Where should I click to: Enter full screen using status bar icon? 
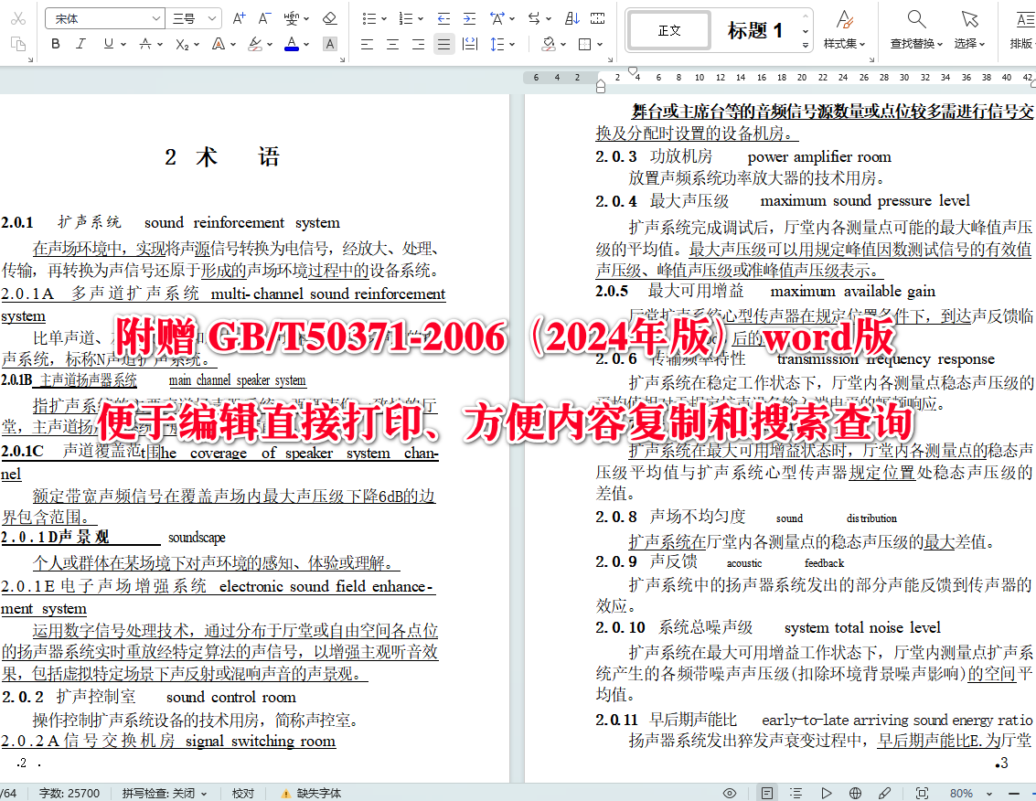click(923, 792)
